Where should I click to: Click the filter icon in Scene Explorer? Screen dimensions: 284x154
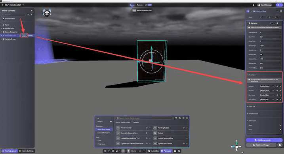point(28,15)
